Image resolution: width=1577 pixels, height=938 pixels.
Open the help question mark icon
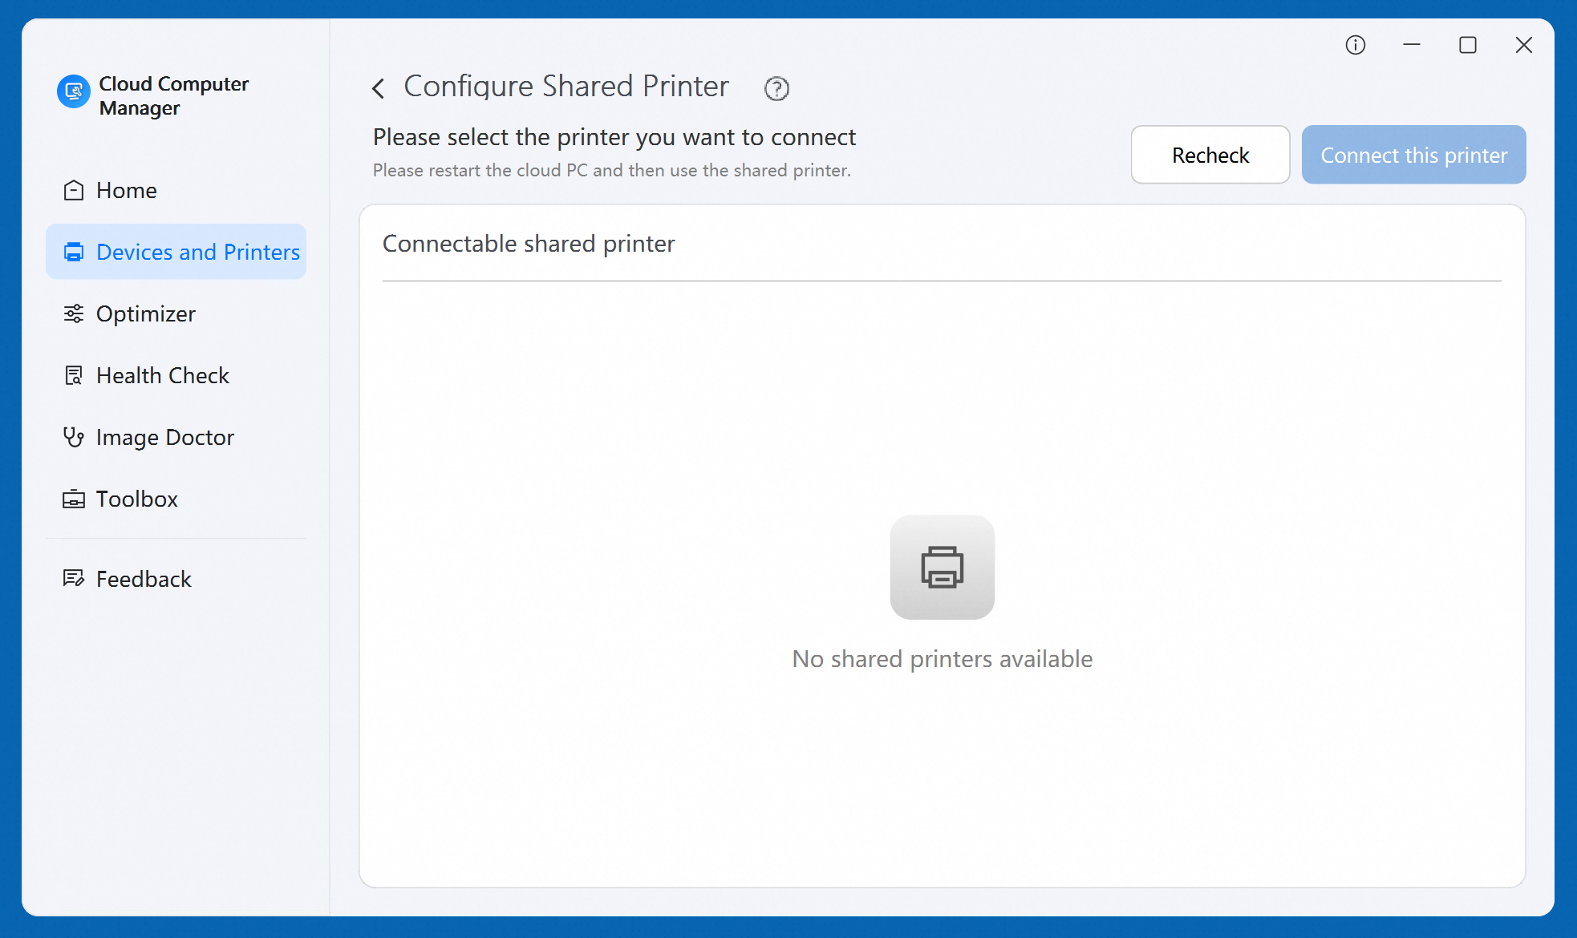(x=776, y=88)
